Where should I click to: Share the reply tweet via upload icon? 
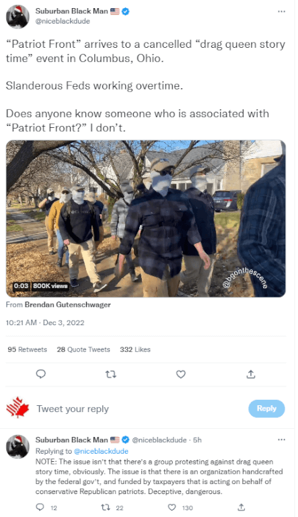tap(241, 507)
